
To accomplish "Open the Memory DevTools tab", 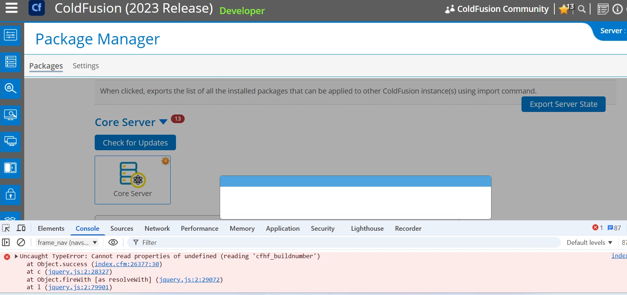I will pyautogui.click(x=242, y=229).
